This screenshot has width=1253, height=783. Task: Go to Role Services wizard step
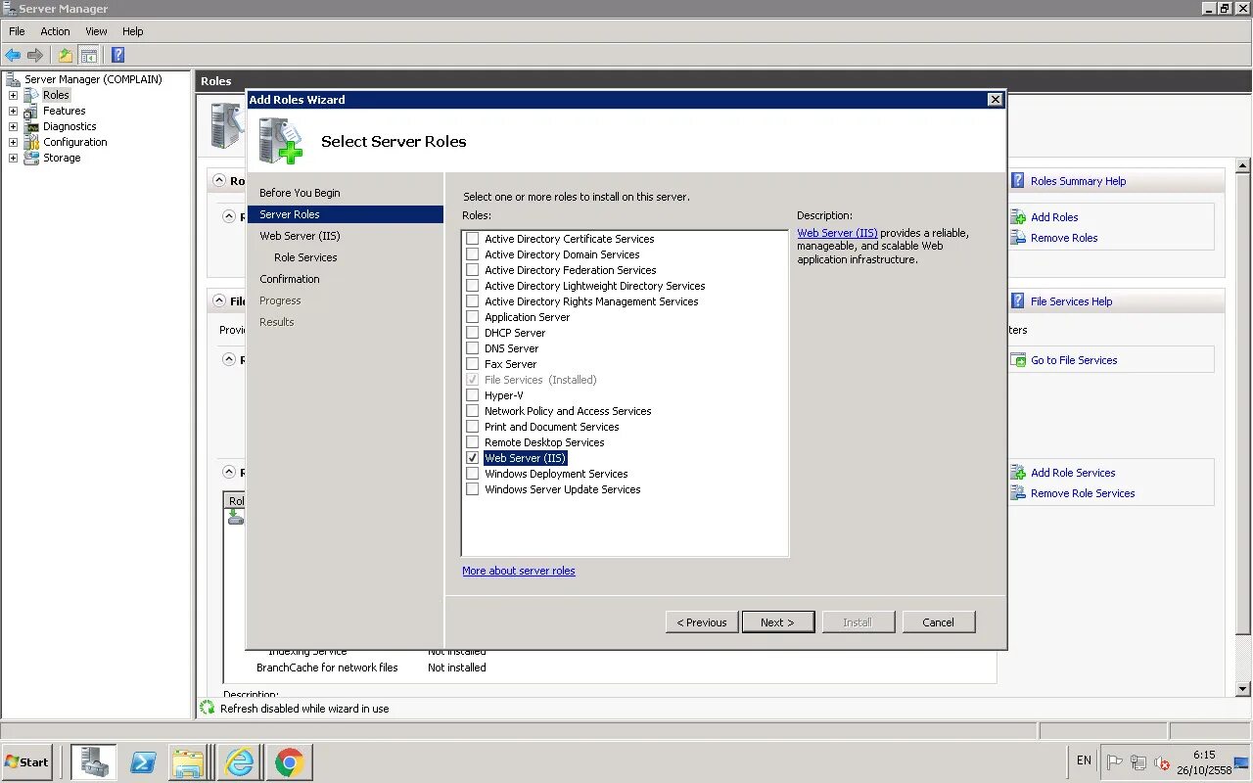tap(305, 257)
